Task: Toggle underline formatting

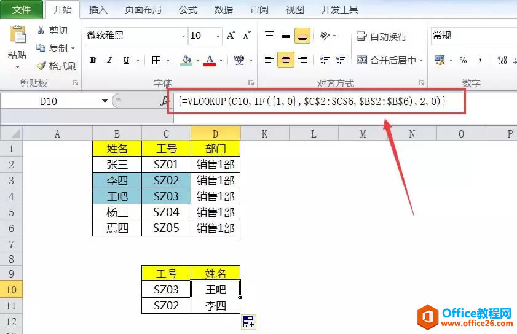Action: (x=126, y=60)
